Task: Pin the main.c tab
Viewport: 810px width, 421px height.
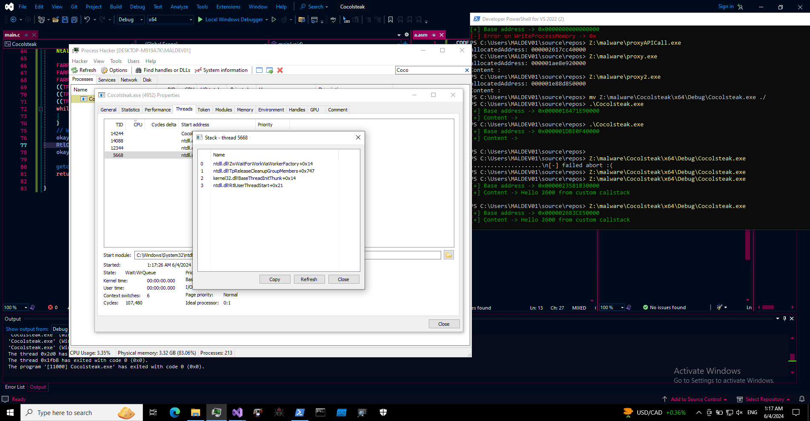Action: [26, 35]
